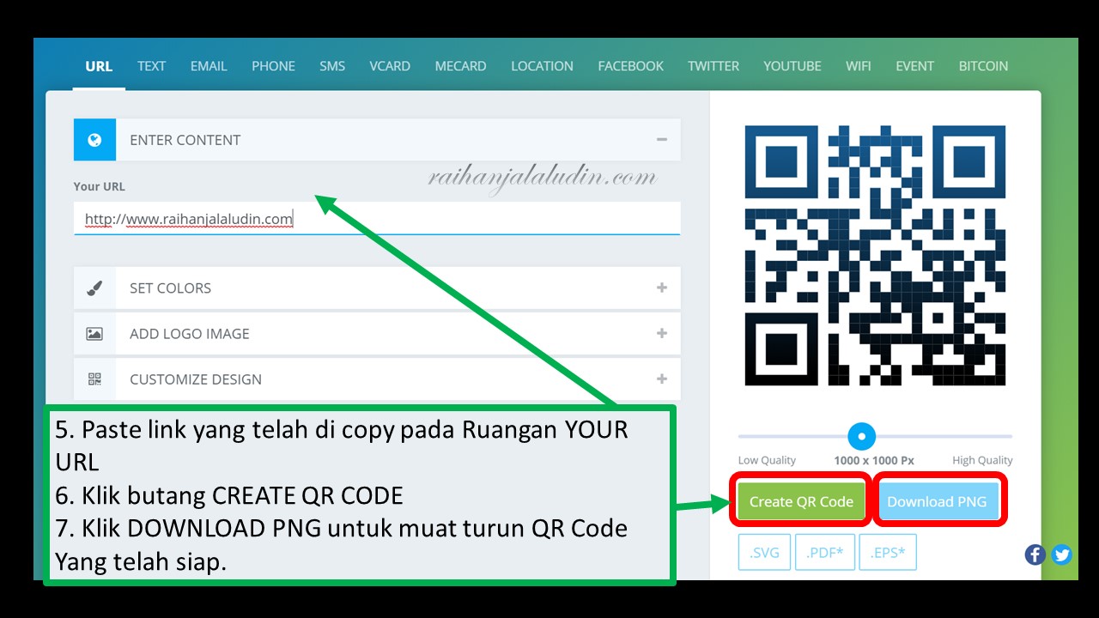Download the QR code as .PDF*
Image resolution: width=1099 pixels, height=618 pixels.
click(x=825, y=553)
